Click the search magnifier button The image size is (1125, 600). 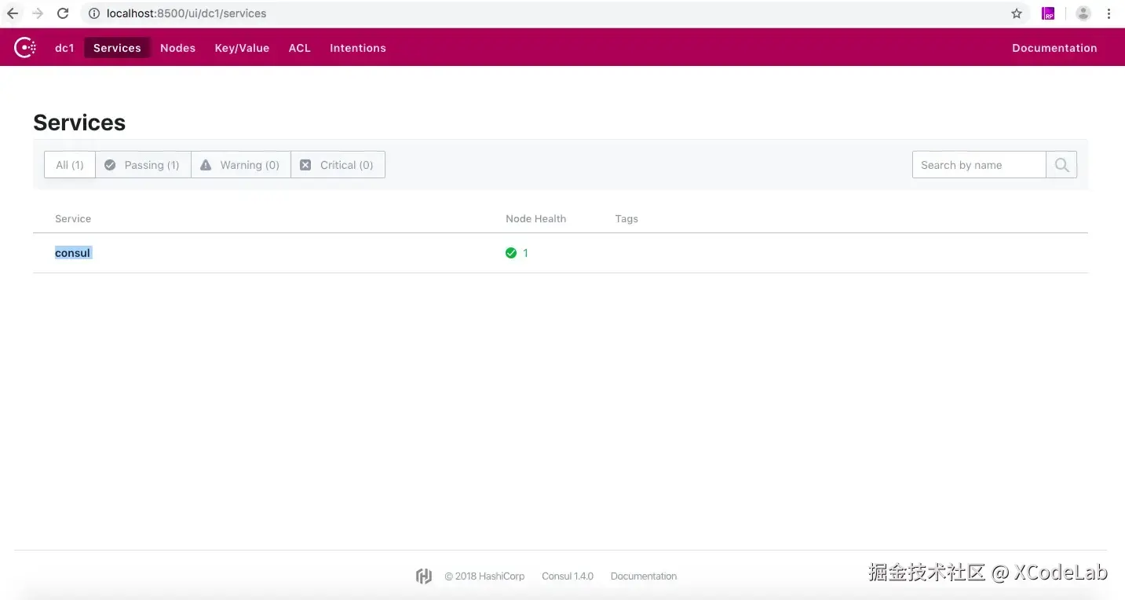pos(1061,165)
